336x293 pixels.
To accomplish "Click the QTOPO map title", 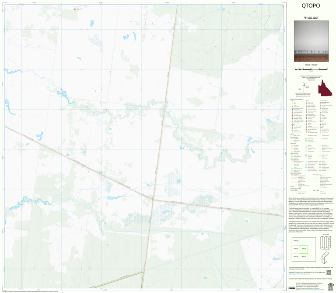I will 311,6.
